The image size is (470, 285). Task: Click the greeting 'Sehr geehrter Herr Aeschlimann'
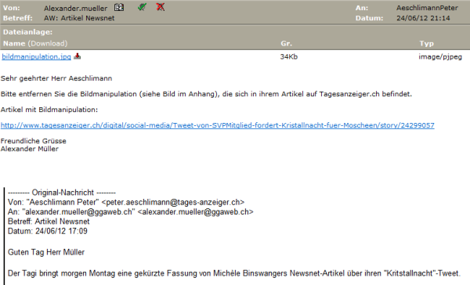point(56,78)
